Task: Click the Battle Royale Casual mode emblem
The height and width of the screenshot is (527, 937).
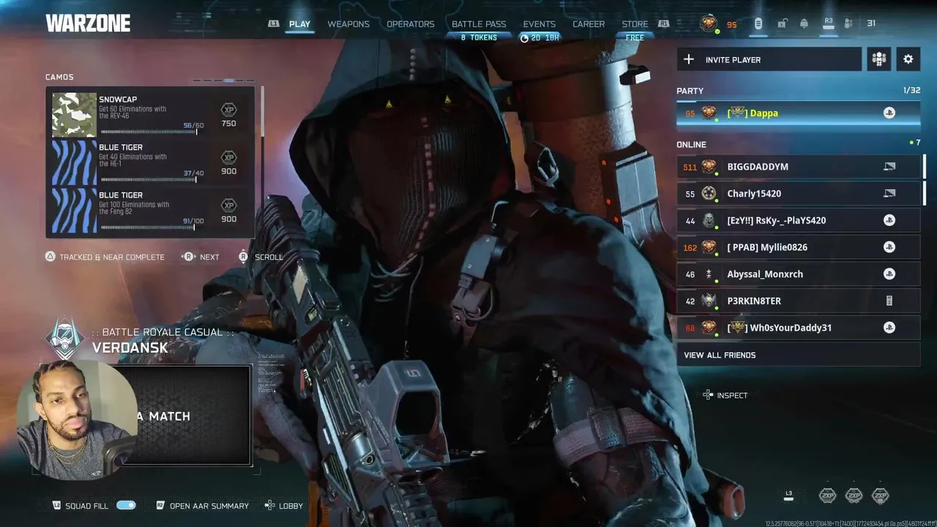Action: [x=65, y=340]
